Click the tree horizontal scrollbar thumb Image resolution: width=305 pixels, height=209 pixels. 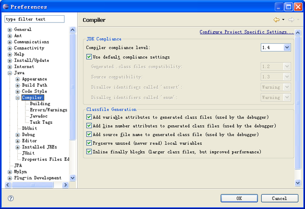(x=33, y=185)
